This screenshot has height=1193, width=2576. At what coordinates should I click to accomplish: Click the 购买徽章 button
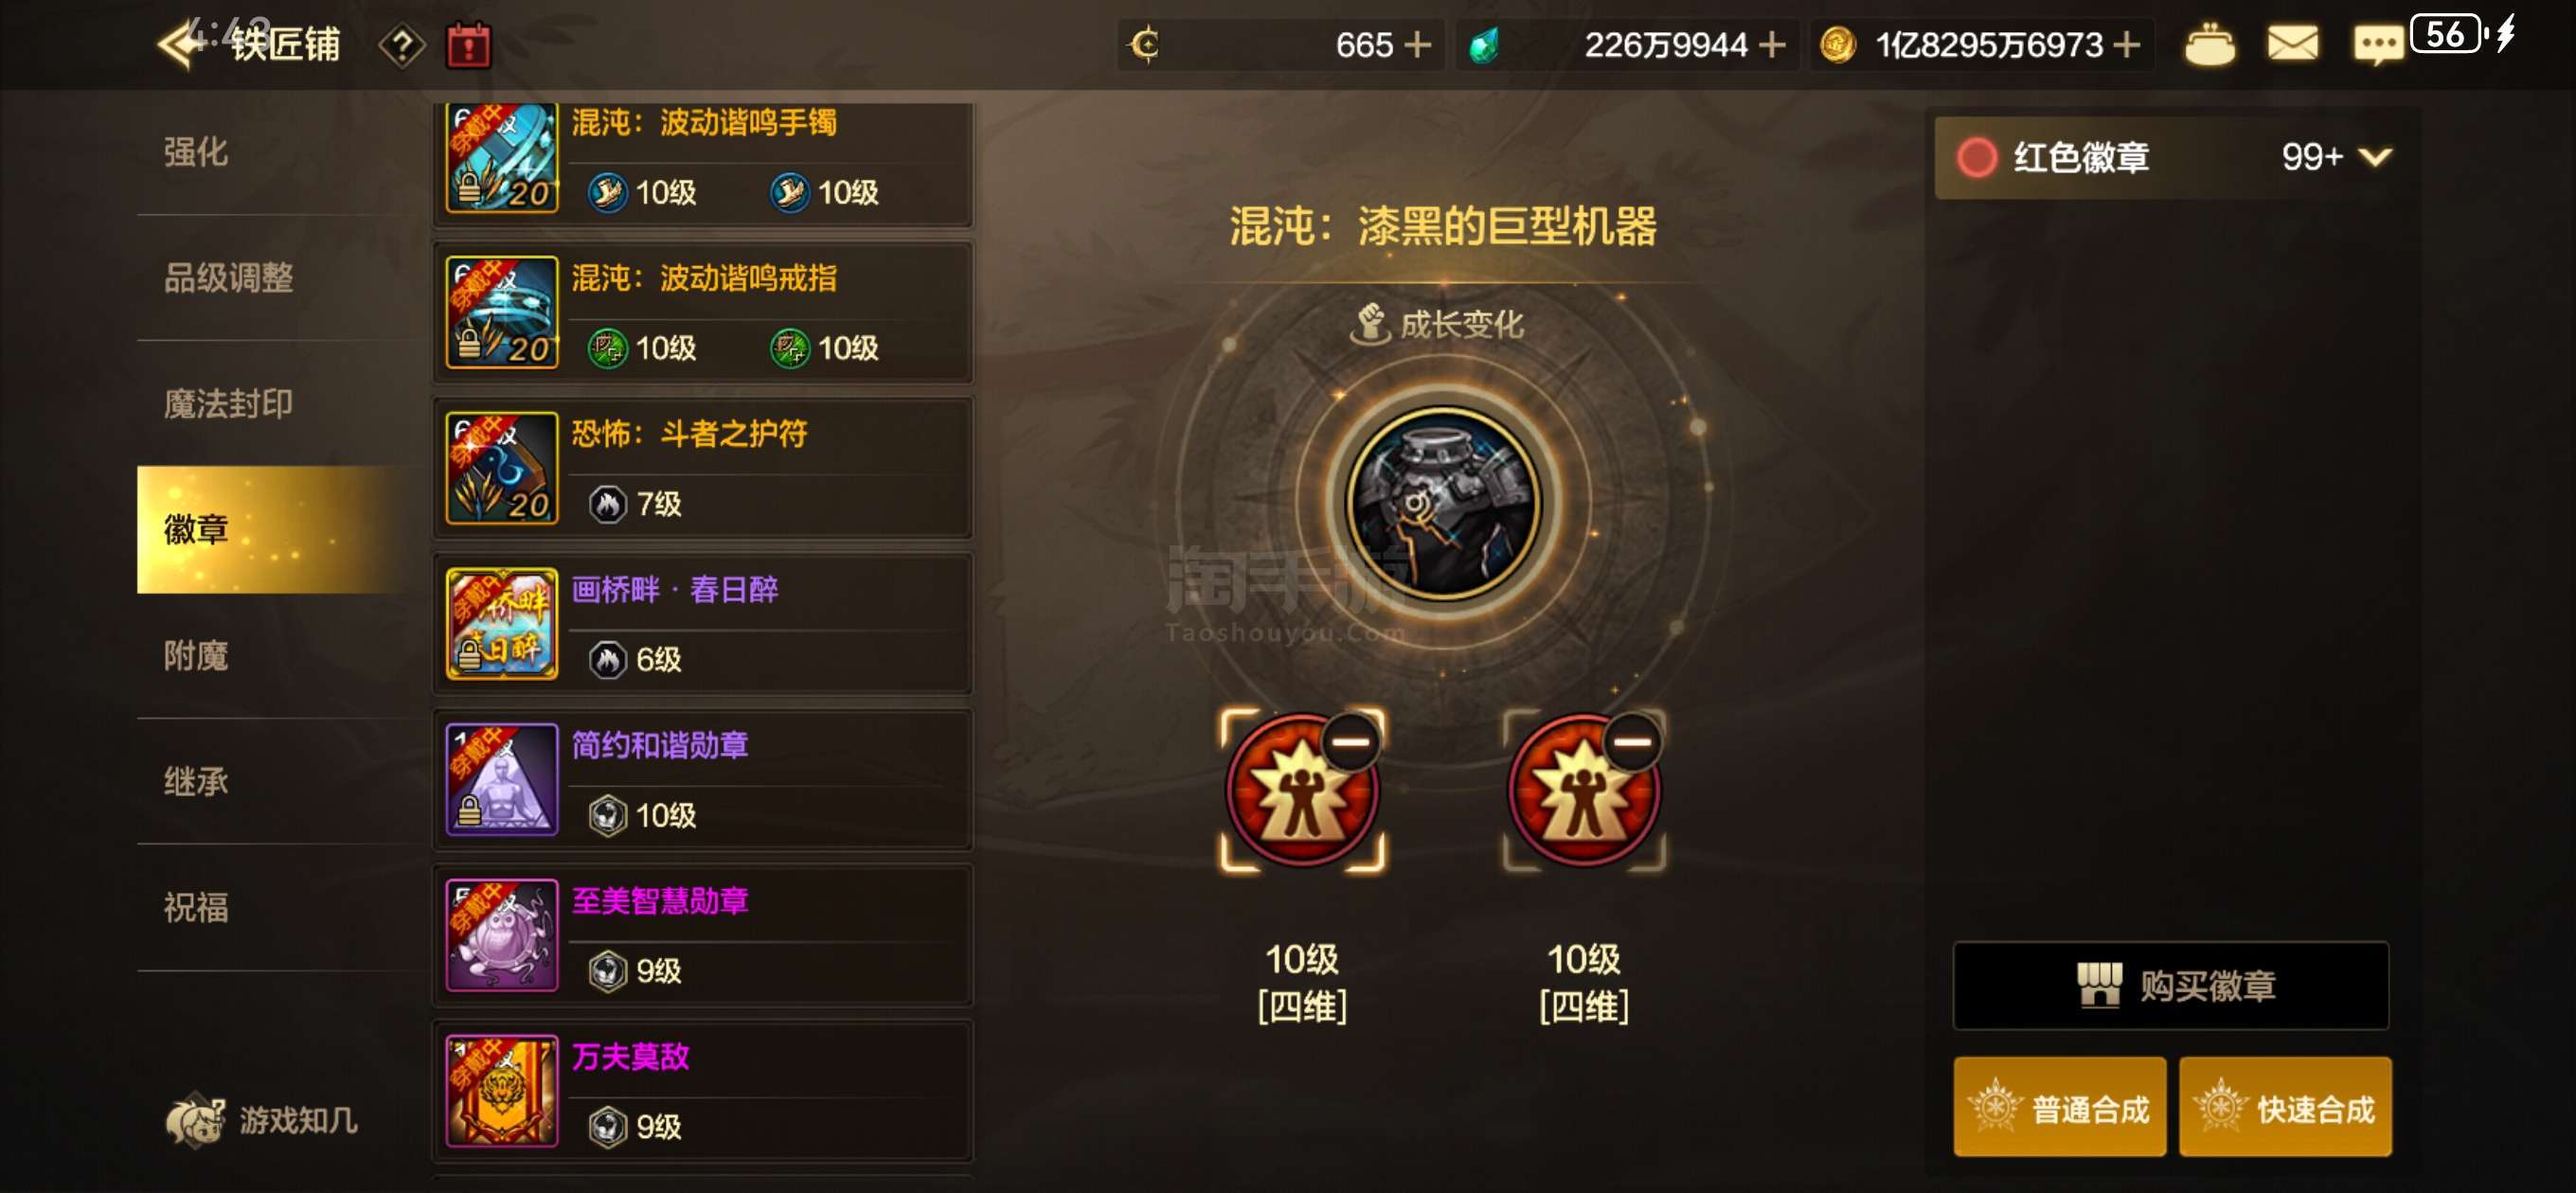click(2171, 986)
